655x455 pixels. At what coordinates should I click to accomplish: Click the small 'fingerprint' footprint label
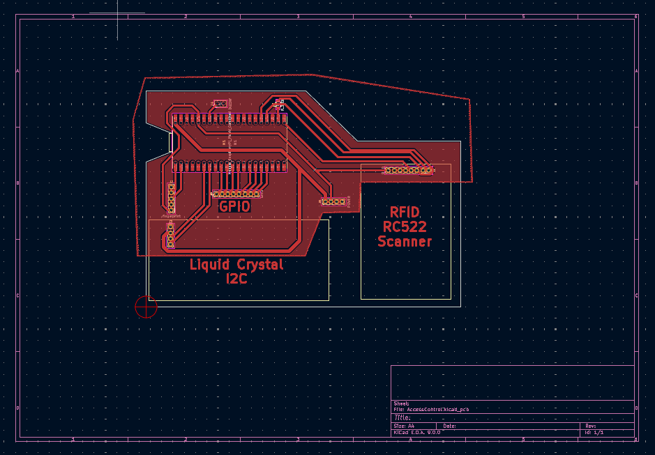(172, 216)
